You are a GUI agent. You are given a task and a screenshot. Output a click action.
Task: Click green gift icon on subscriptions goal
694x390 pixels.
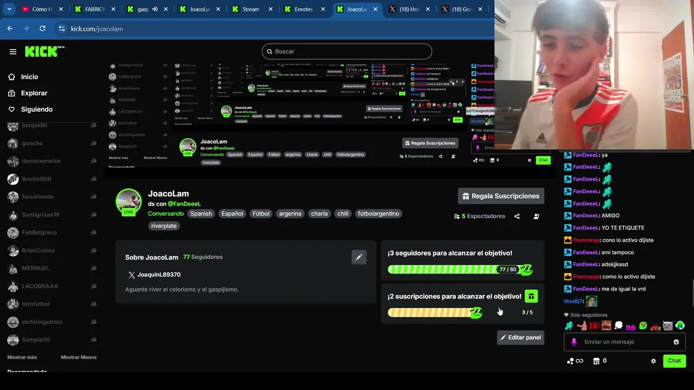click(x=531, y=296)
